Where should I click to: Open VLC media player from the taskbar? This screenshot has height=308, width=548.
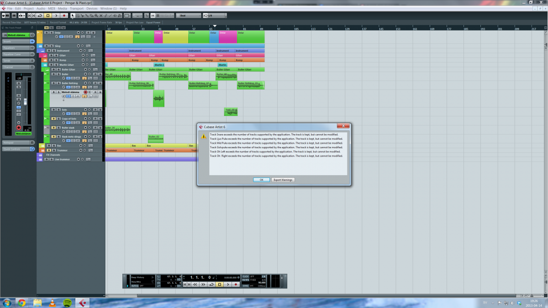[52, 303]
